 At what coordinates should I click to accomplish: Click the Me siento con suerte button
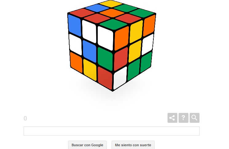(x=133, y=145)
